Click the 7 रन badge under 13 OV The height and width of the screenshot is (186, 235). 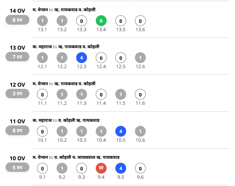coord(17,57)
